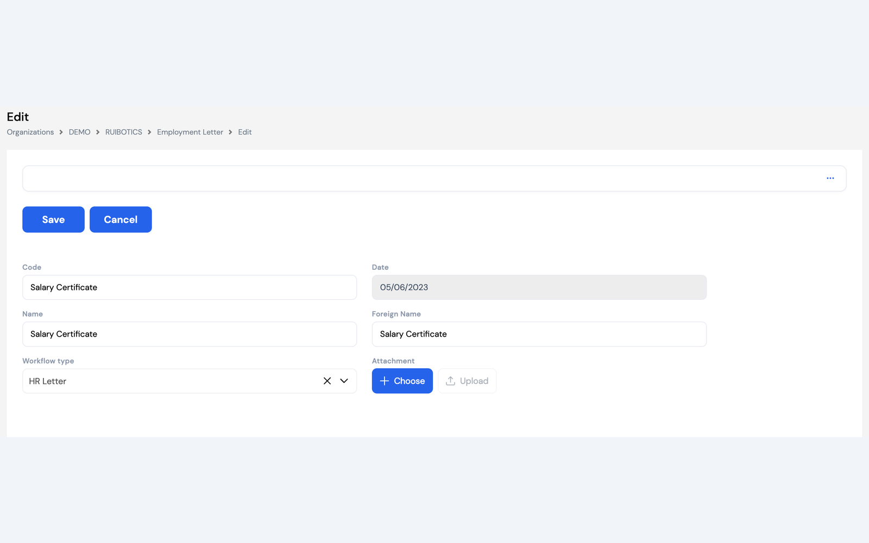Go to Organizations in the breadcrumb
This screenshot has width=869, height=543.
(x=30, y=132)
